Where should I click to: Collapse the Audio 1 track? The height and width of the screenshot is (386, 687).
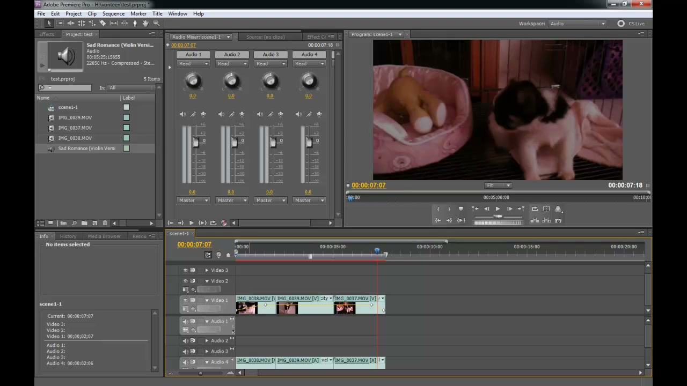point(207,321)
